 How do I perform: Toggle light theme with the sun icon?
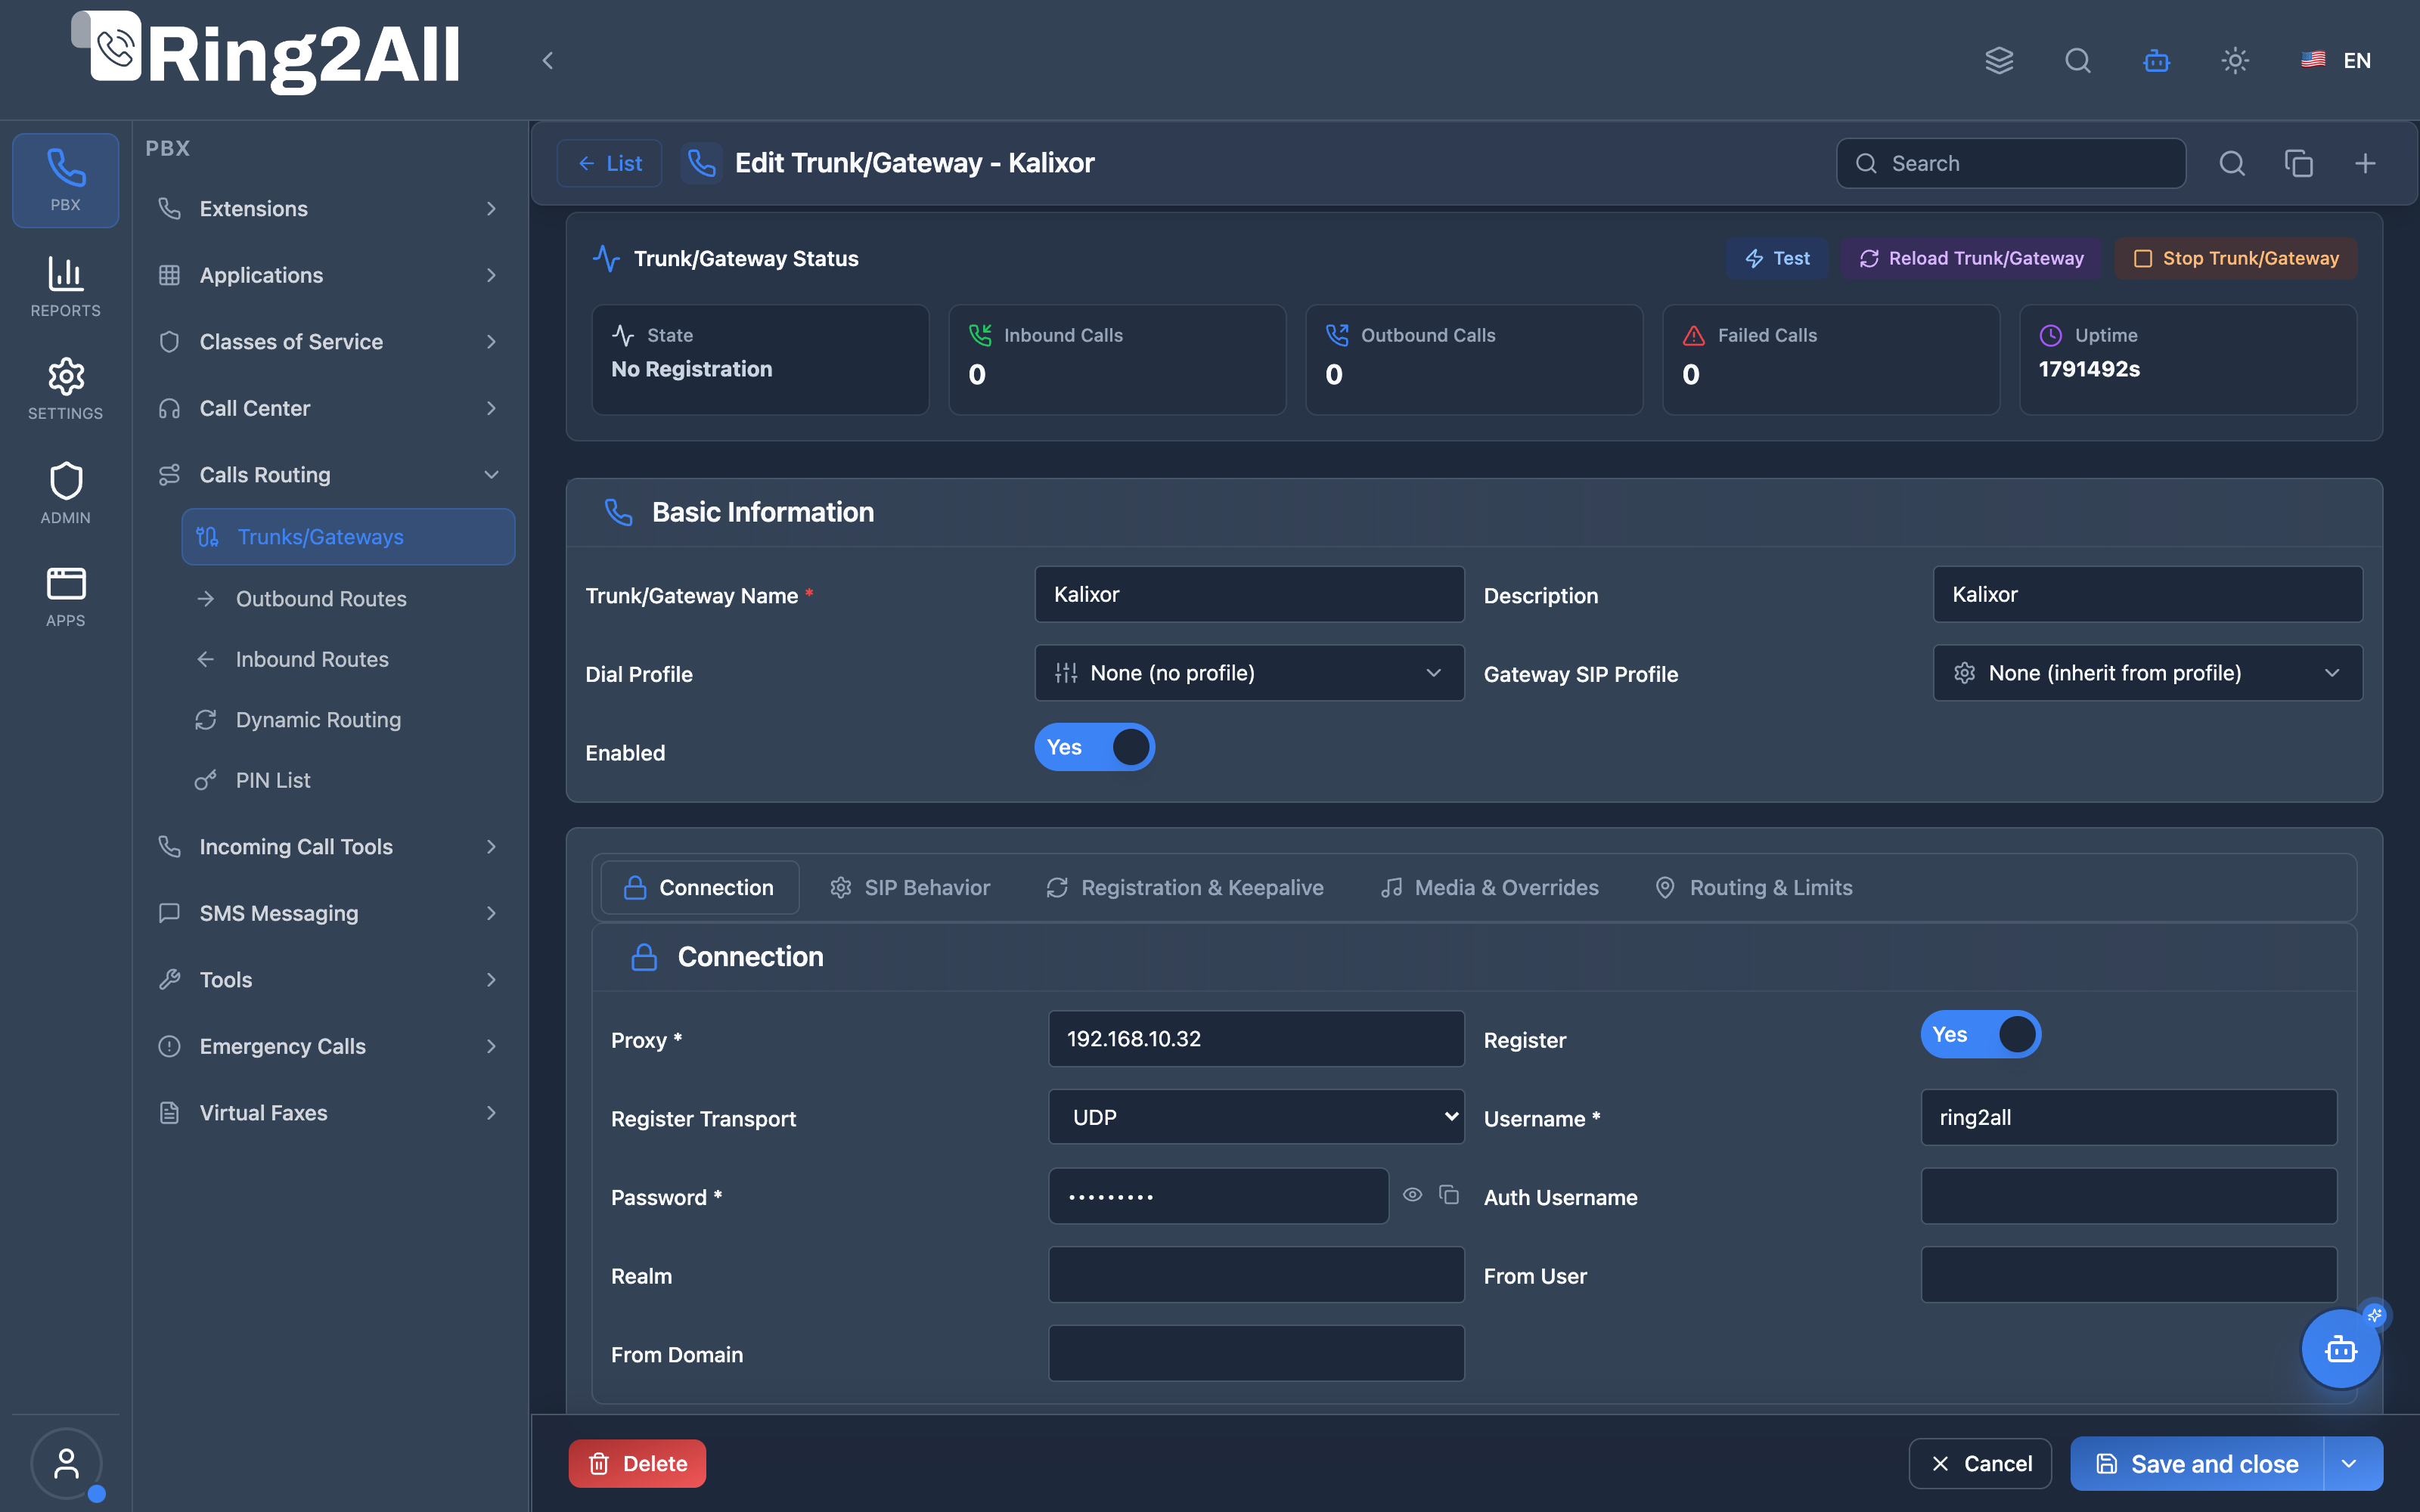2235,60
